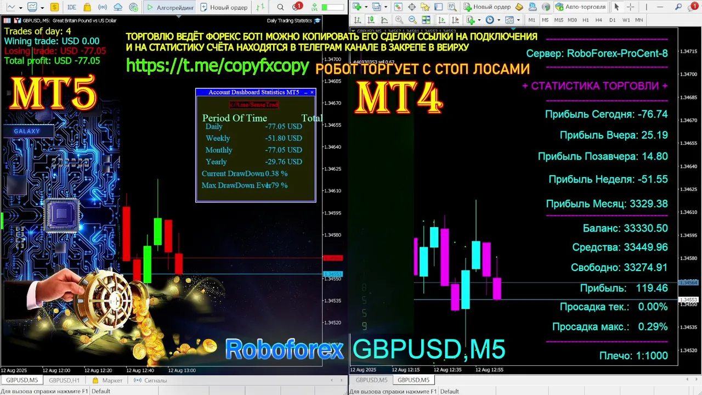Open the MT5 Signals broadcast icon
This screenshot has height=395, width=702.
coord(103,7)
